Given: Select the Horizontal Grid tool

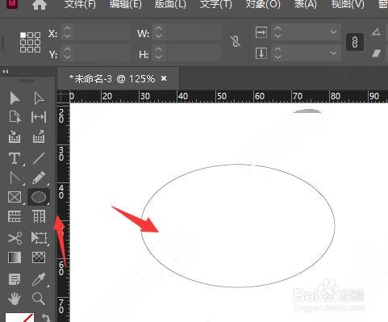Looking at the screenshot, I should [15, 216].
